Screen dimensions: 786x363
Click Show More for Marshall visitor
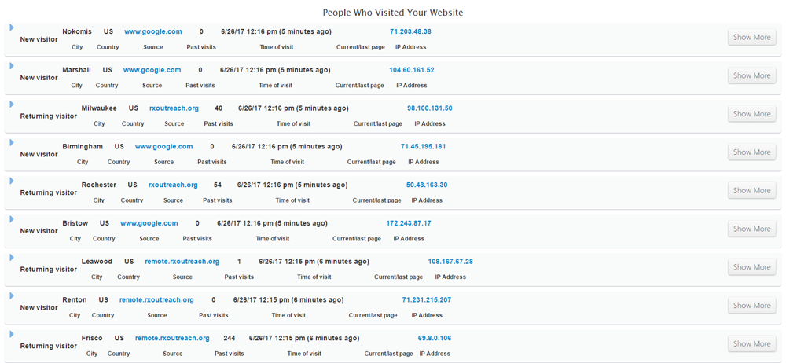pyautogui.click(x=752, y=75)
